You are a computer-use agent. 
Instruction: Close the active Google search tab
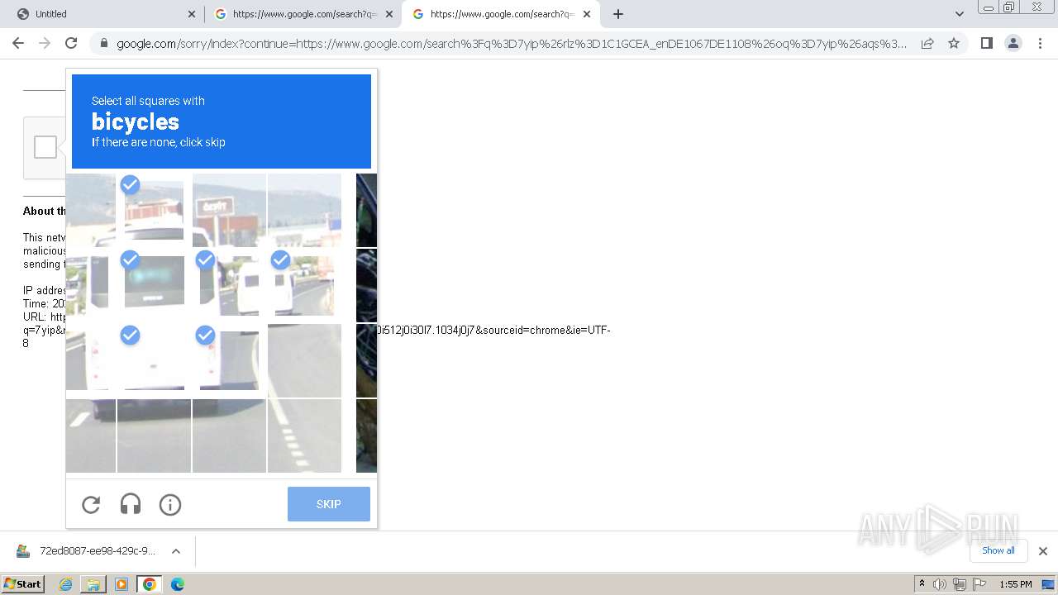pos(587,14)
